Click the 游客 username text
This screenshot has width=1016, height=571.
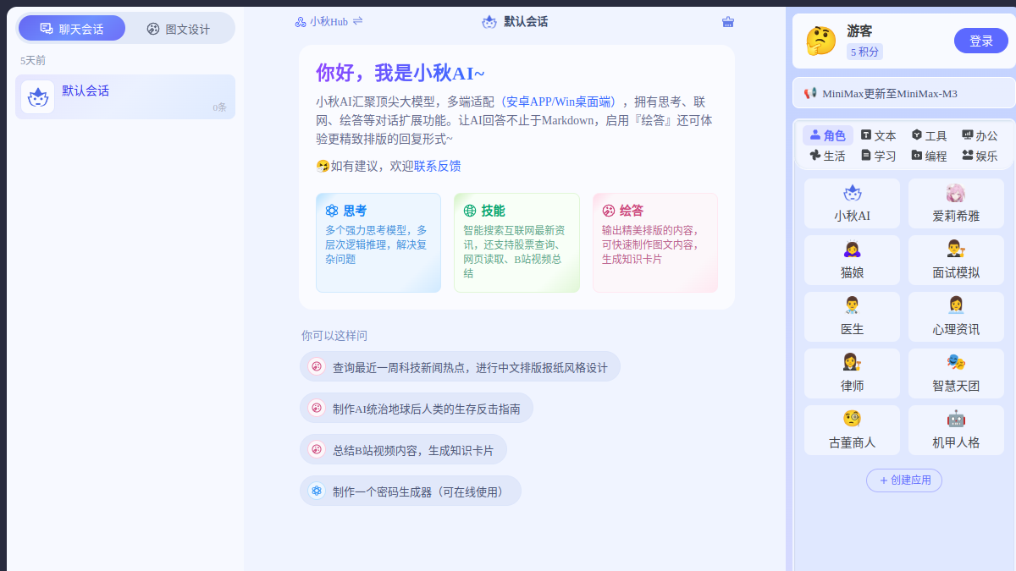point(859,30)
